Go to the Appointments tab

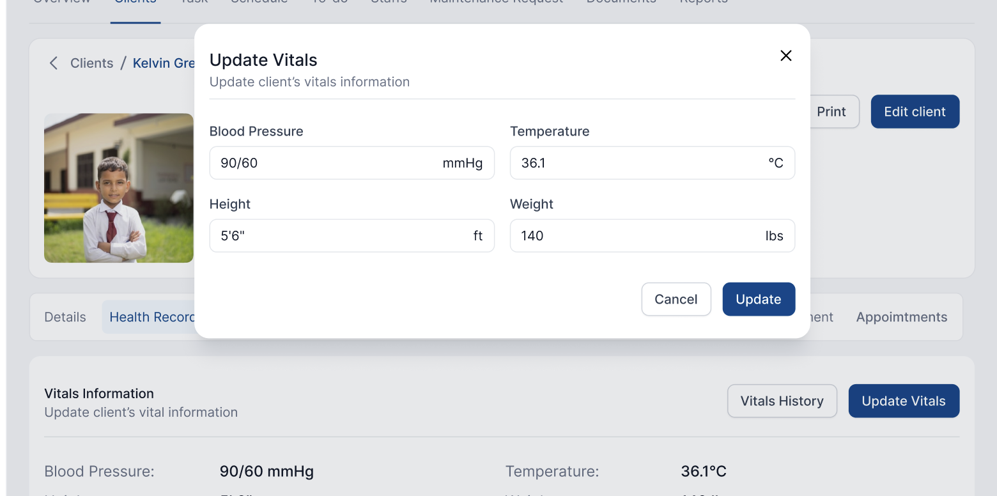point(901,317)
